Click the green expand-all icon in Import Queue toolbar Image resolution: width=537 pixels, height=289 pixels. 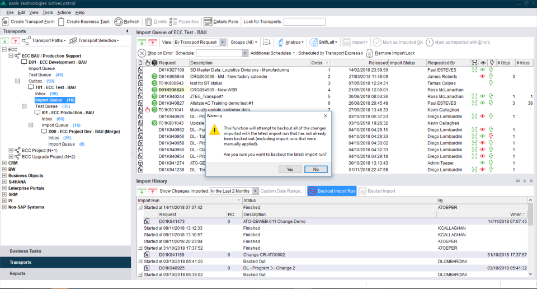142,42
